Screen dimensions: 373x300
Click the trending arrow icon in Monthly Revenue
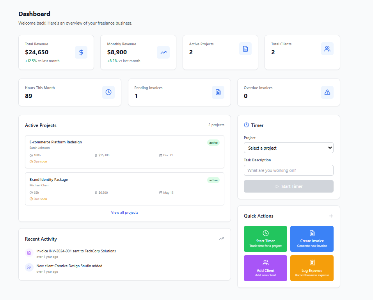click(x=163, y=52)
